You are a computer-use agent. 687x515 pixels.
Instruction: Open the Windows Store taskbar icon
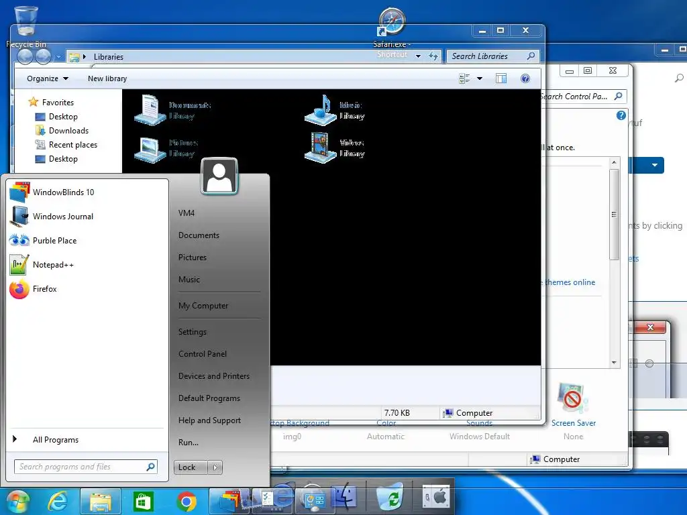coord(144,502)
